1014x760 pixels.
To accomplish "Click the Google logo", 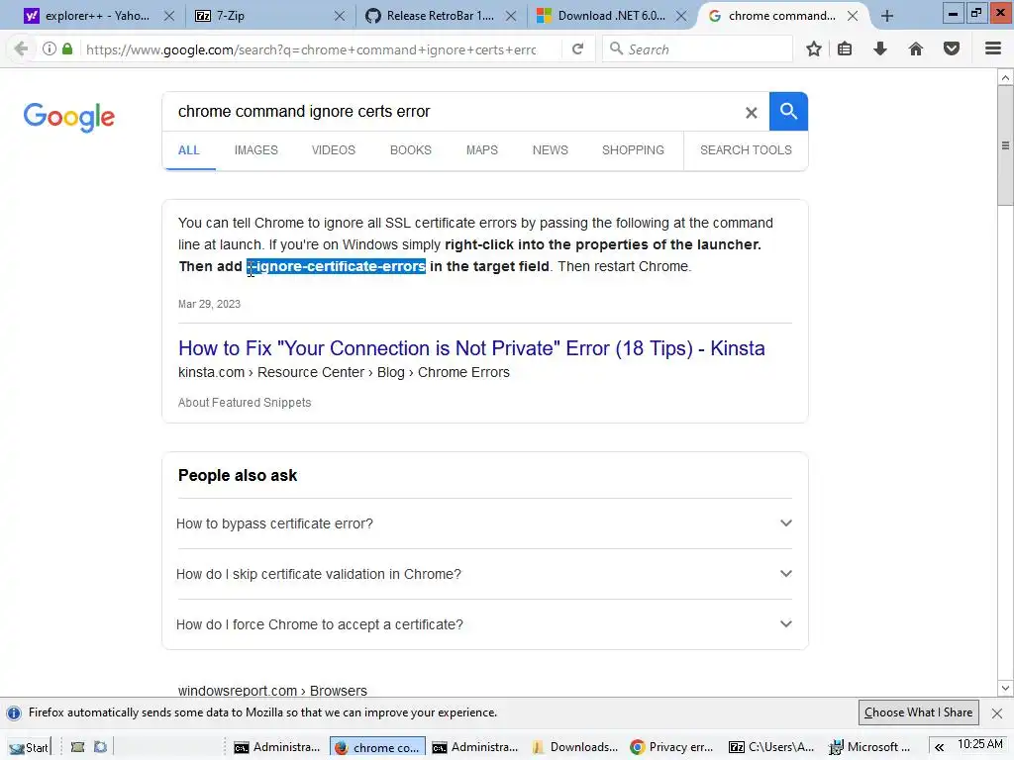I will (x=68, y=117).
